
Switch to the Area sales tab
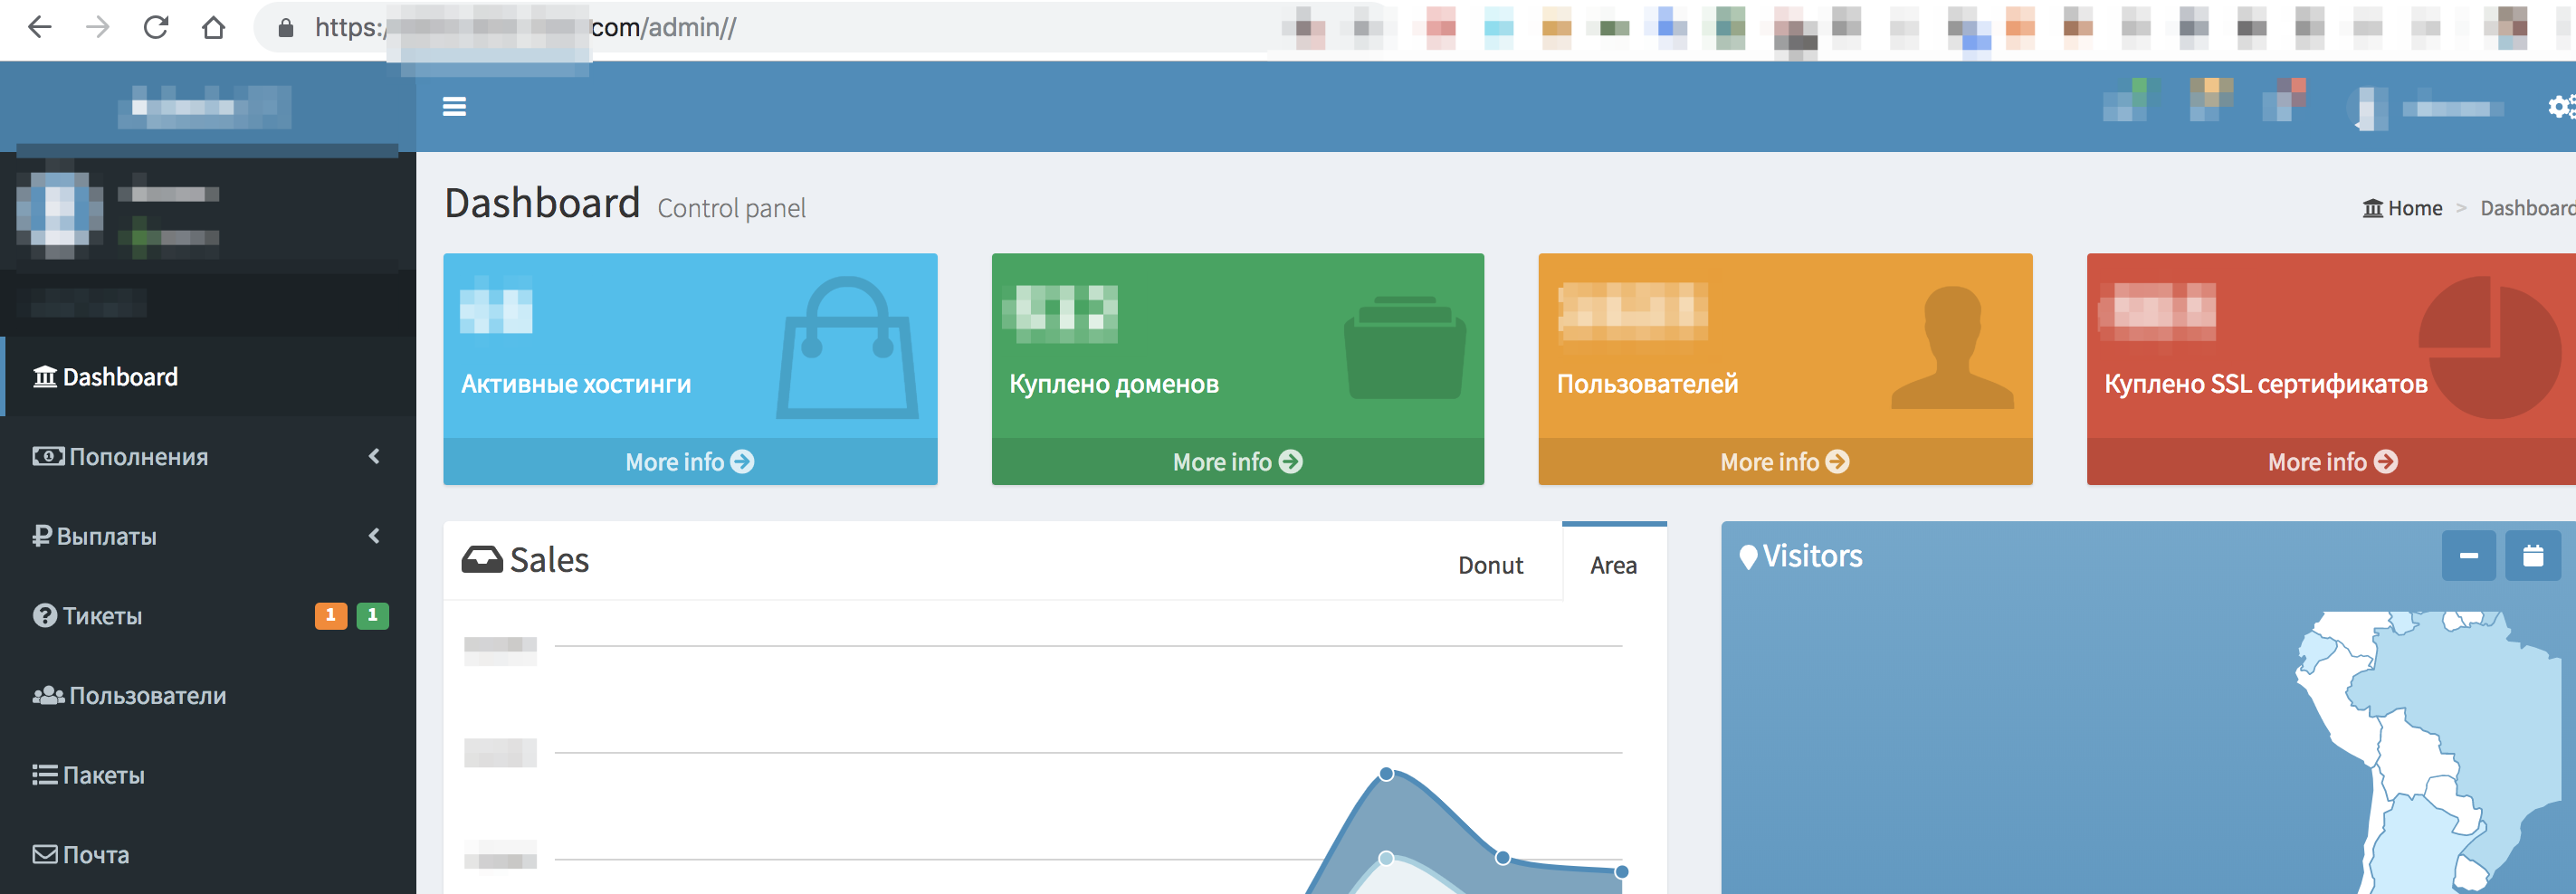pyautogui.click(x=1613, y=566)
